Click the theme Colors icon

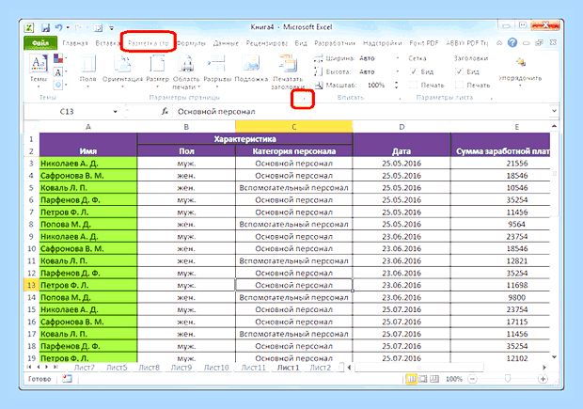point(58,58)
